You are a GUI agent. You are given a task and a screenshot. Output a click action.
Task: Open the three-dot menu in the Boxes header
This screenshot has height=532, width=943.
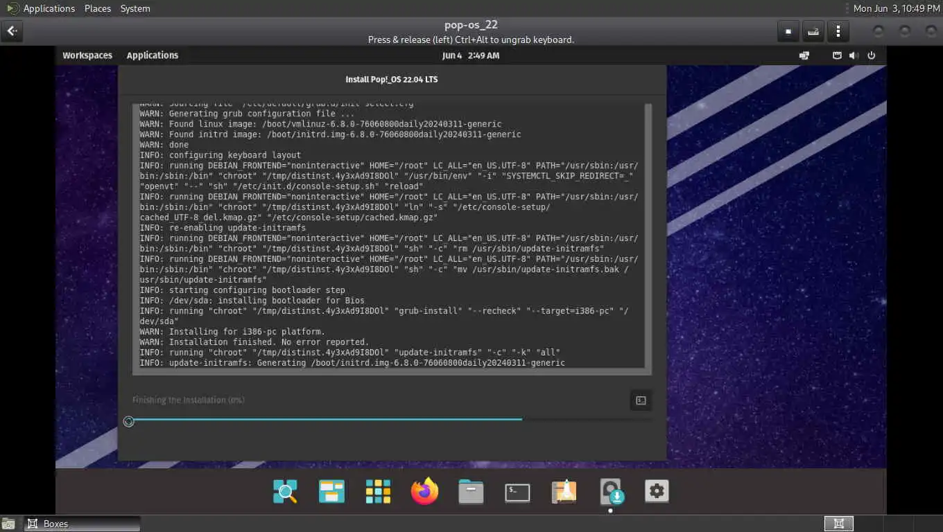click(838, 31)
